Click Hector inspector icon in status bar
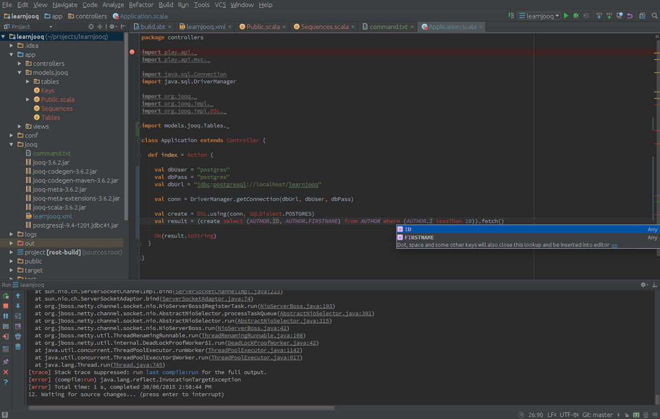 click(645, 415)
